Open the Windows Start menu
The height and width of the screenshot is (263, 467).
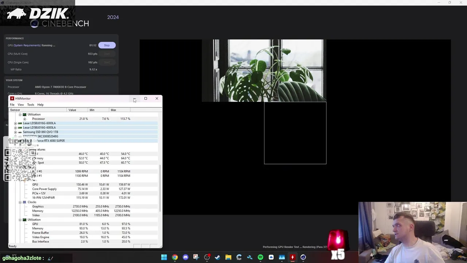[164, 257]
